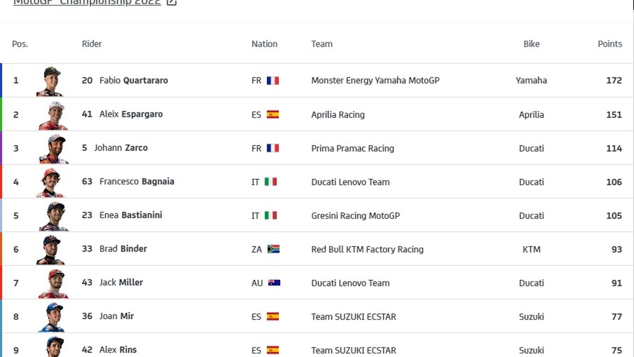
Task: Select the Aprilia Racing team name
Action: pyautogui.click(x=337, y=115)
